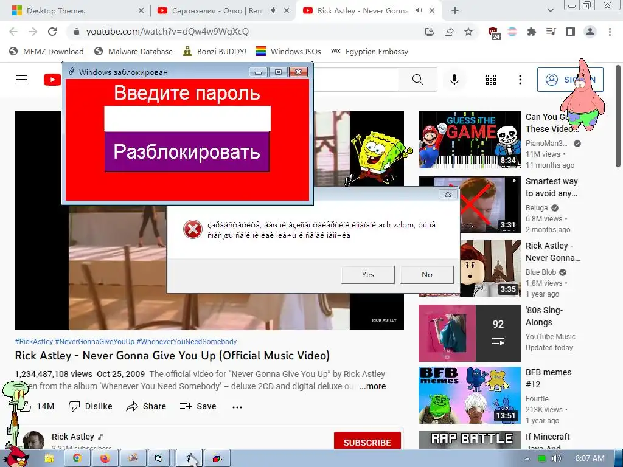Click the share page icon in address bar
This screenshot has width=623, height=467.
(x=449, y=32)
